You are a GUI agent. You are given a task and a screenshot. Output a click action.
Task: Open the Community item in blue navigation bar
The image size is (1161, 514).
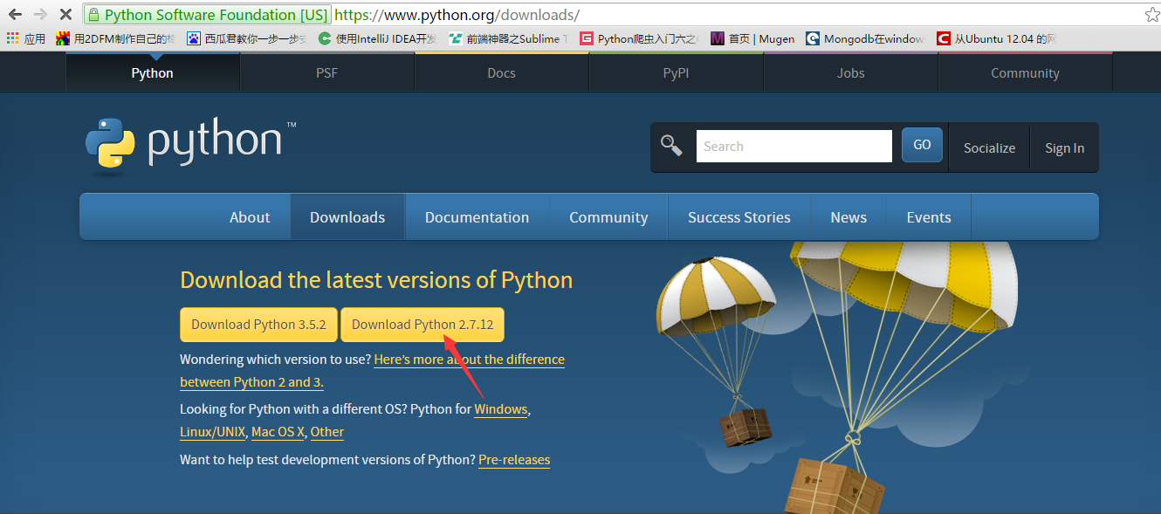click(608, 217)
